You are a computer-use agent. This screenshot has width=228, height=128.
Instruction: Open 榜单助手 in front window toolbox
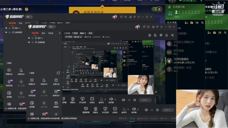click(56, 93)
